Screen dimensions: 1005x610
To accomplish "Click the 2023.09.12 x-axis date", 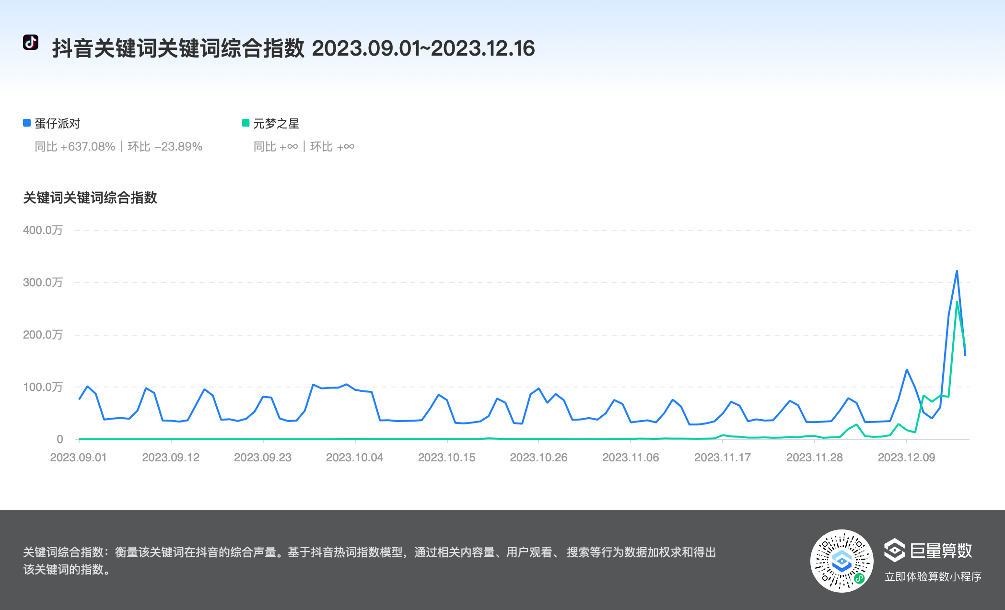I will coord(171,457).
